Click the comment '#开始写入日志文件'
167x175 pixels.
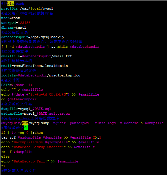click(19, 171)
